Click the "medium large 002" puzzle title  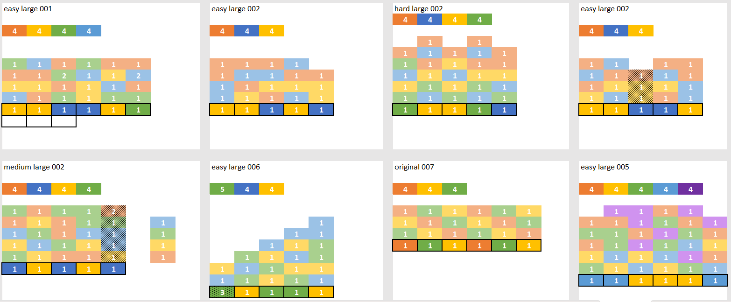pyautogui.click(x=34, y=167)
